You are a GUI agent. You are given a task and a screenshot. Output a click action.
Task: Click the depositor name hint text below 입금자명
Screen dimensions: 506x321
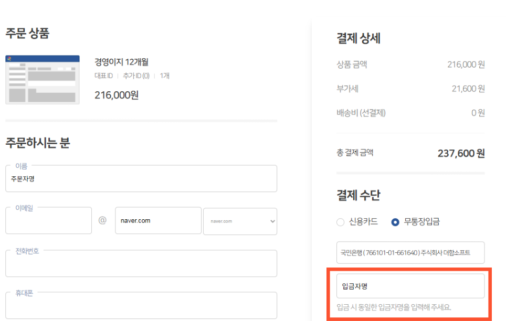[x=394, y=307]
